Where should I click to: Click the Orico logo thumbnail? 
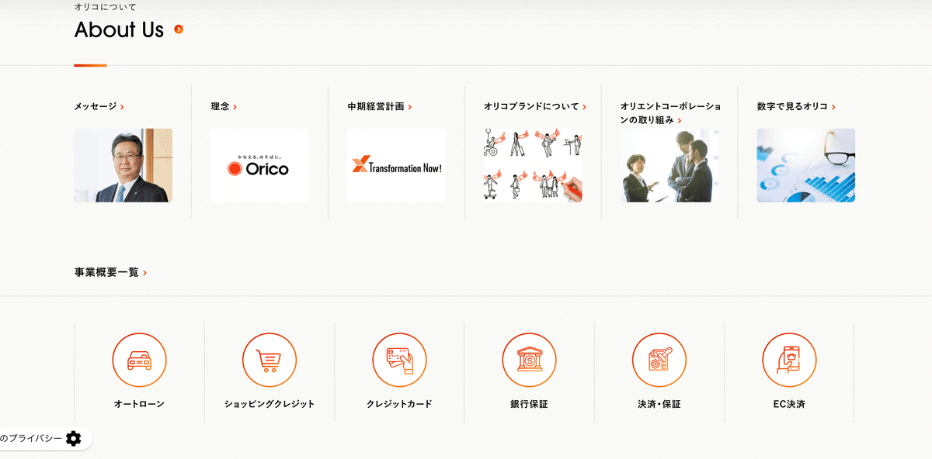[259, 165]
